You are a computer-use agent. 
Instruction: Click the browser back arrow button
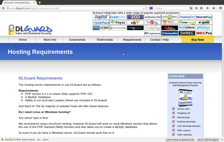pos(3,8)
